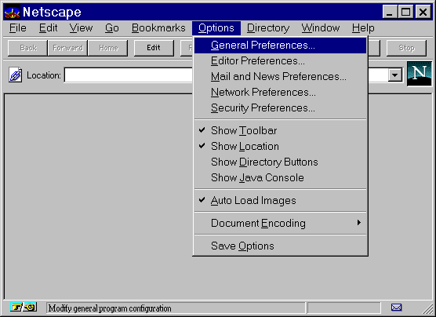Click the document link icon beside Location

16,75
